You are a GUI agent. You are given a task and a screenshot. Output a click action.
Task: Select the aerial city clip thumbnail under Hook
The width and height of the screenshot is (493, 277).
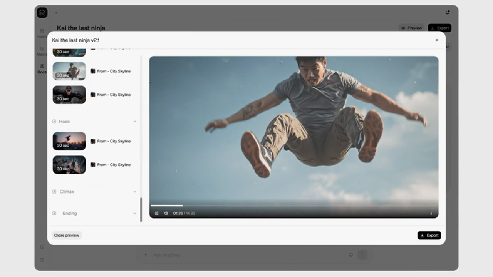point(69,165)
